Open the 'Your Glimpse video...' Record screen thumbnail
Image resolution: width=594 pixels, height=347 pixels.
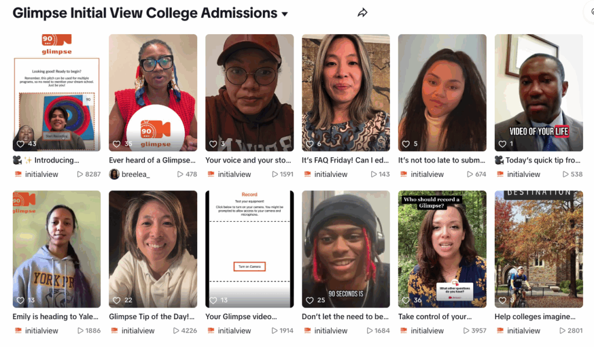pos(249,249)
